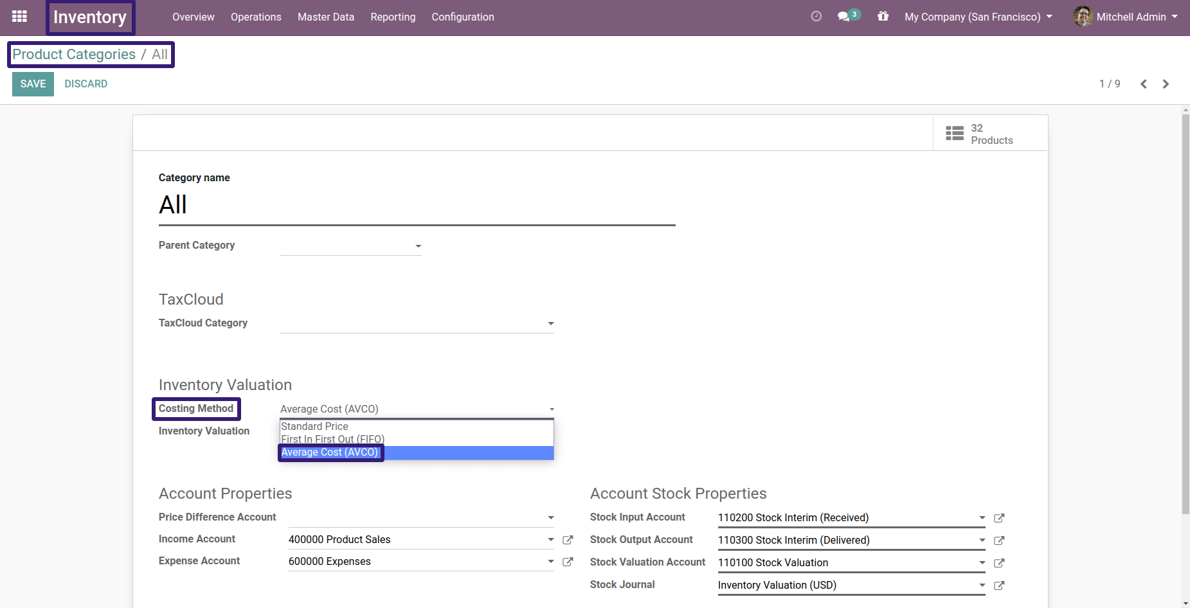1190x608 pixels.
Task: Expand the Expense Account dropdown arrow
Action: coord(551,562)
